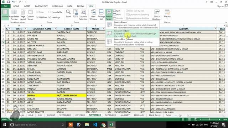The width and height of the screenshot is (228, 128).
Task: Click zoom out minus button
Action: pyautogui.click(x=200, y=119)
